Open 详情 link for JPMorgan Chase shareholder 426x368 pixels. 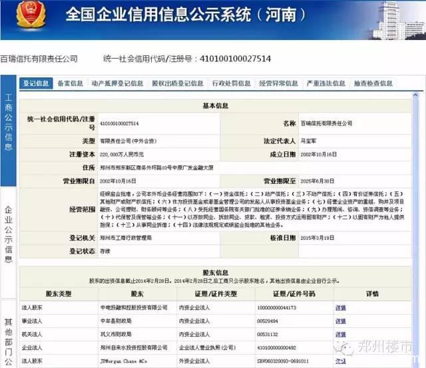point(340,361)
